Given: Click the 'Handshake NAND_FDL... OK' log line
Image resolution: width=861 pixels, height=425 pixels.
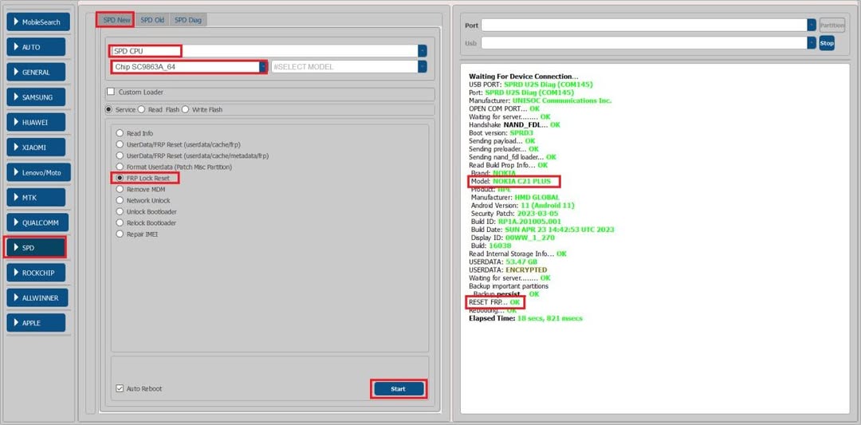Looking at the screenshot, I should [x=514, y=124].
